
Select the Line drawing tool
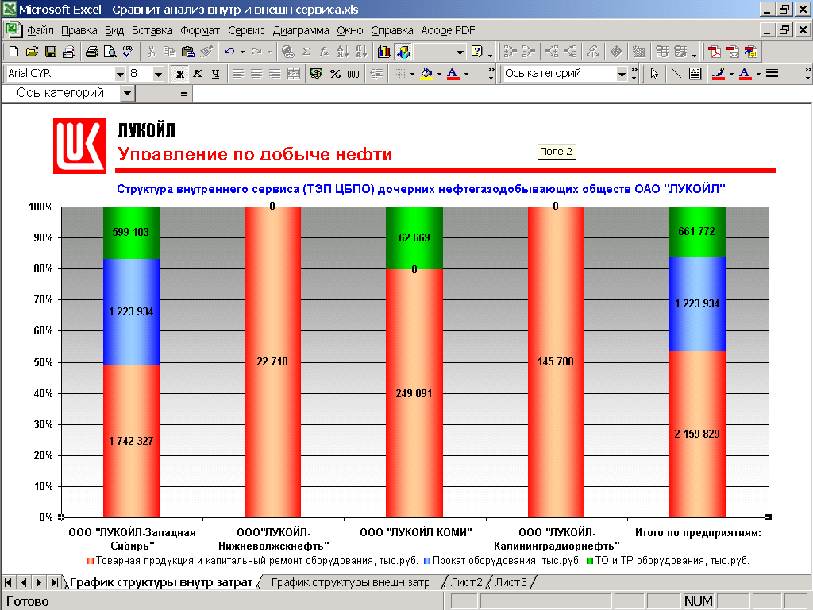676,74
